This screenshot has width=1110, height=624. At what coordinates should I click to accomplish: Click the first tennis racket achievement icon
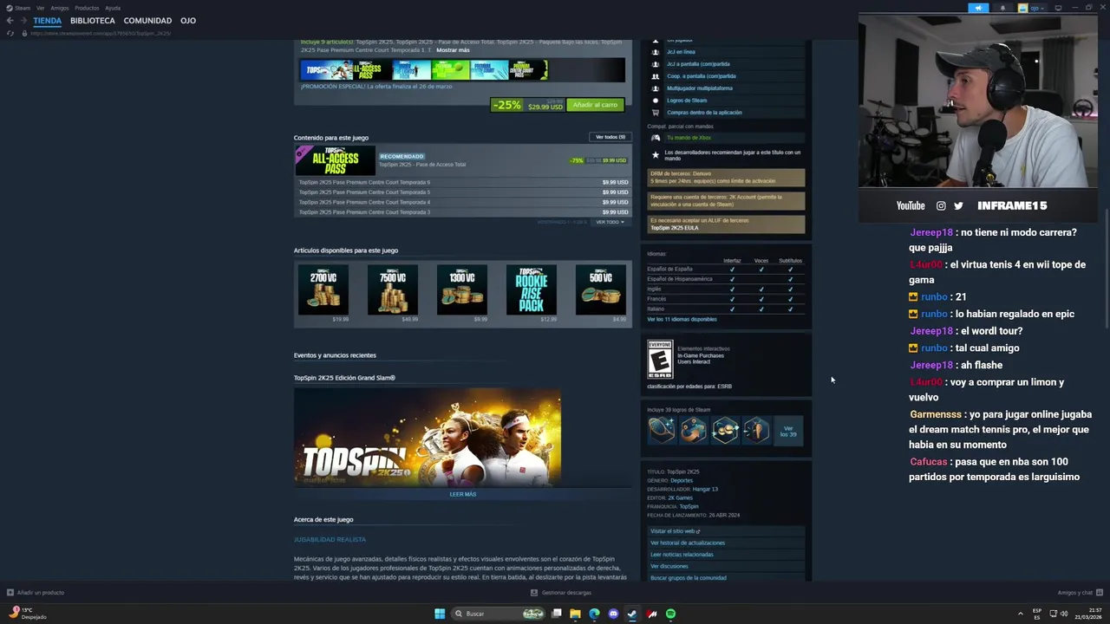[x=662, y=429]
